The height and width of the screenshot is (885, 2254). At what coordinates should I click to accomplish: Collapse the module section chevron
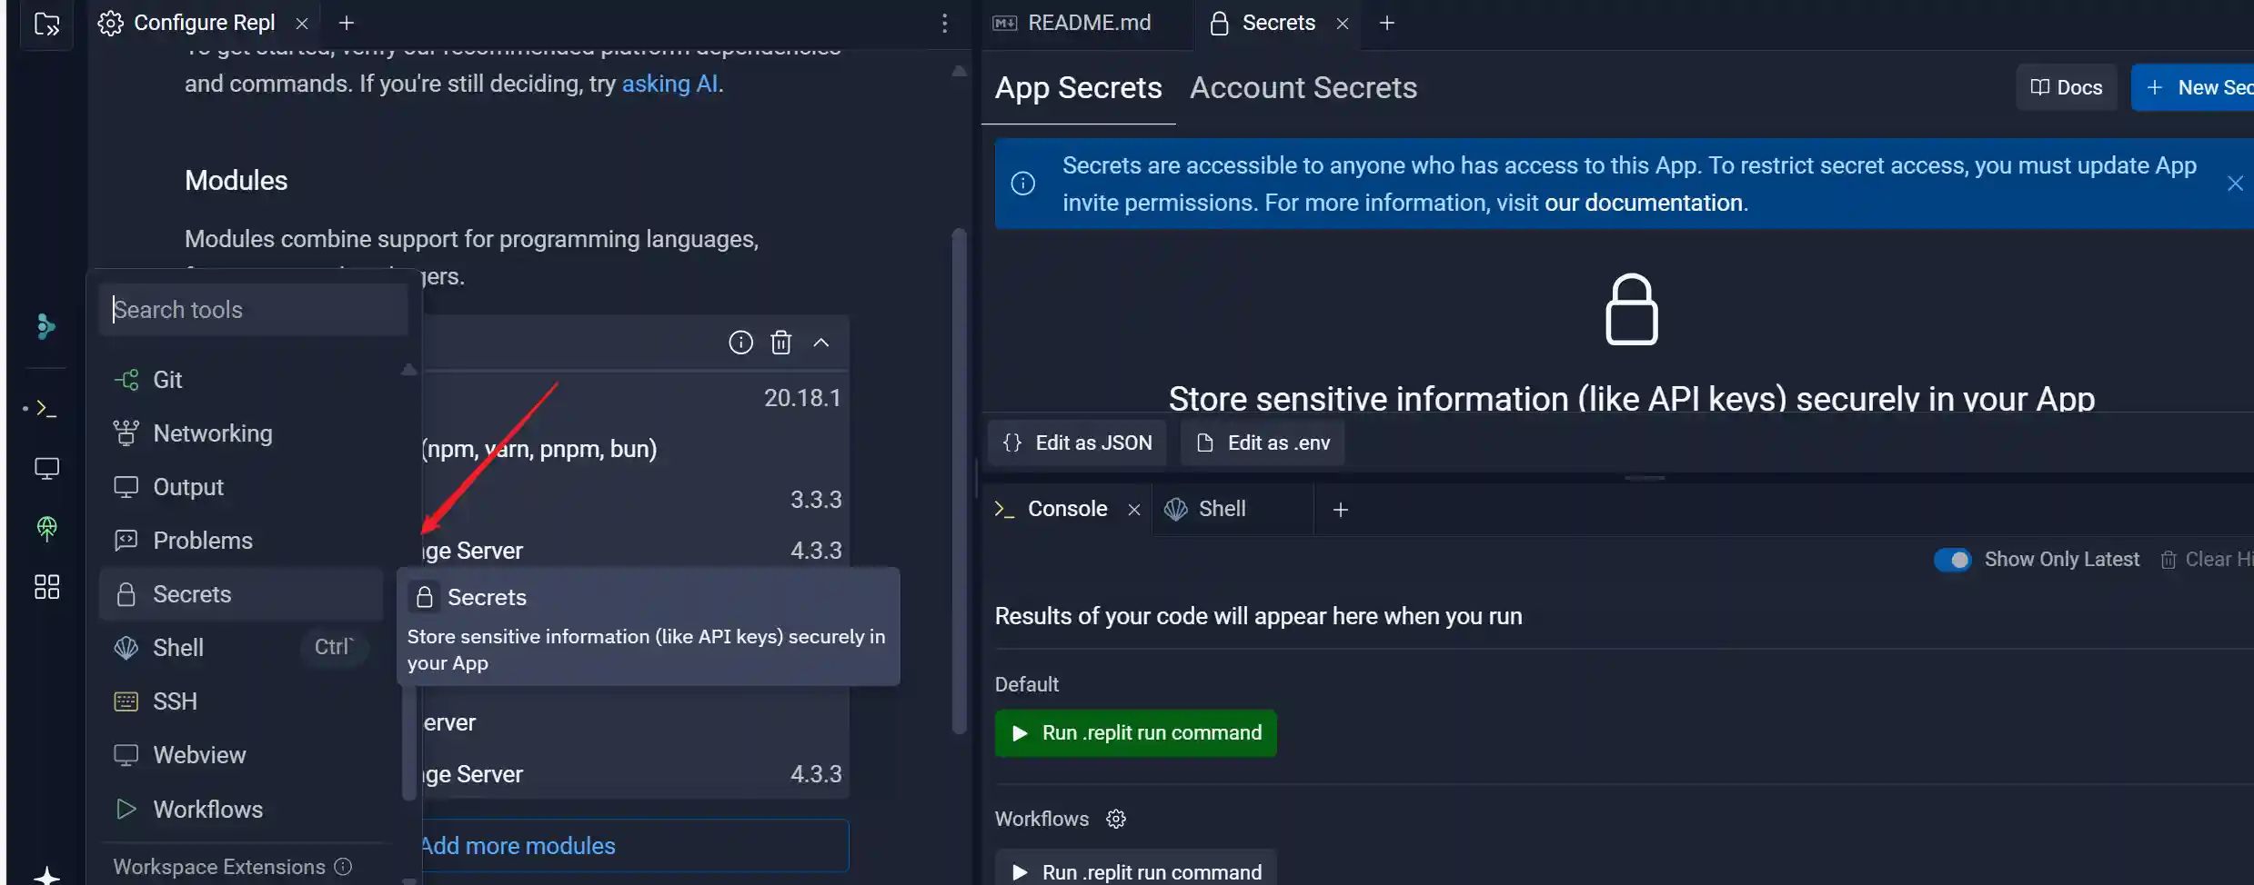coord(821,343)
